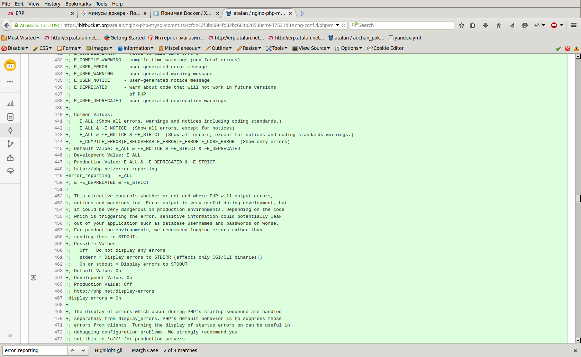
Task: Go to next find match
Action: point(83,350)
